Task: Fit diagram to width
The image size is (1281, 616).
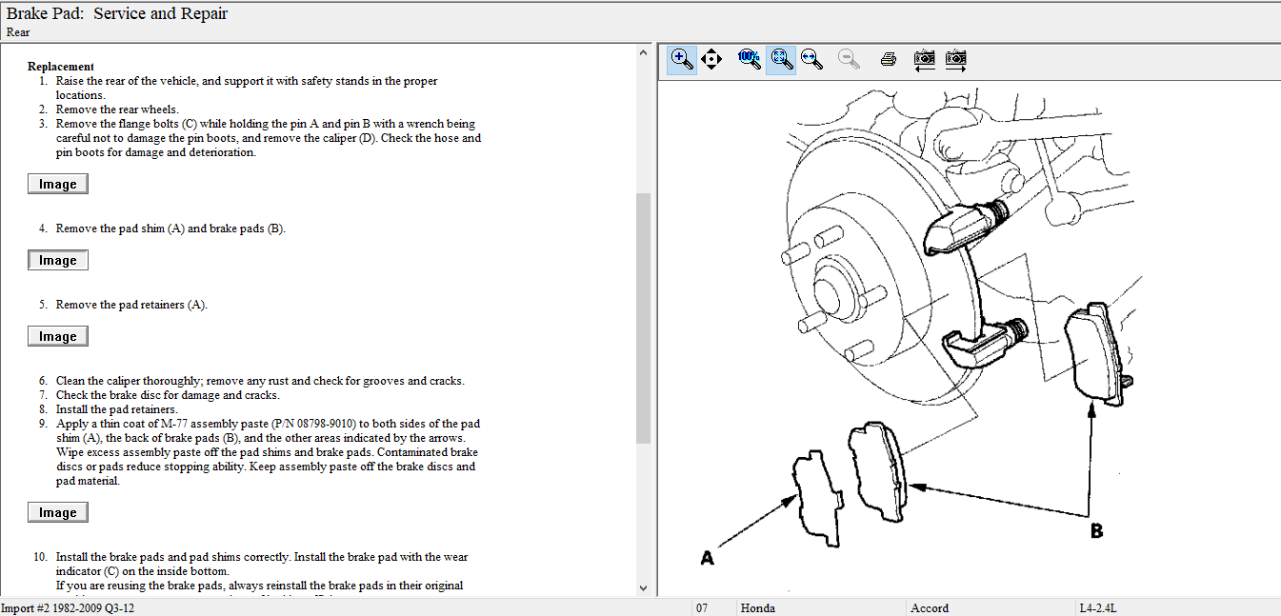Action: [x=811, y=59]
